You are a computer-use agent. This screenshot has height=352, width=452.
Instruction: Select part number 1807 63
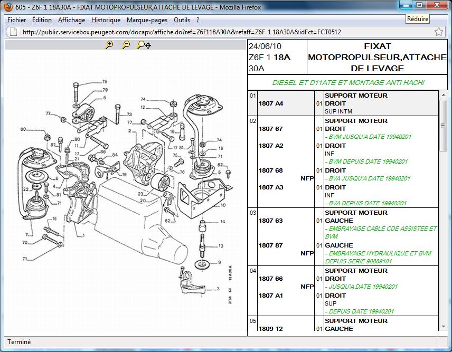click(x=271, y=221)
